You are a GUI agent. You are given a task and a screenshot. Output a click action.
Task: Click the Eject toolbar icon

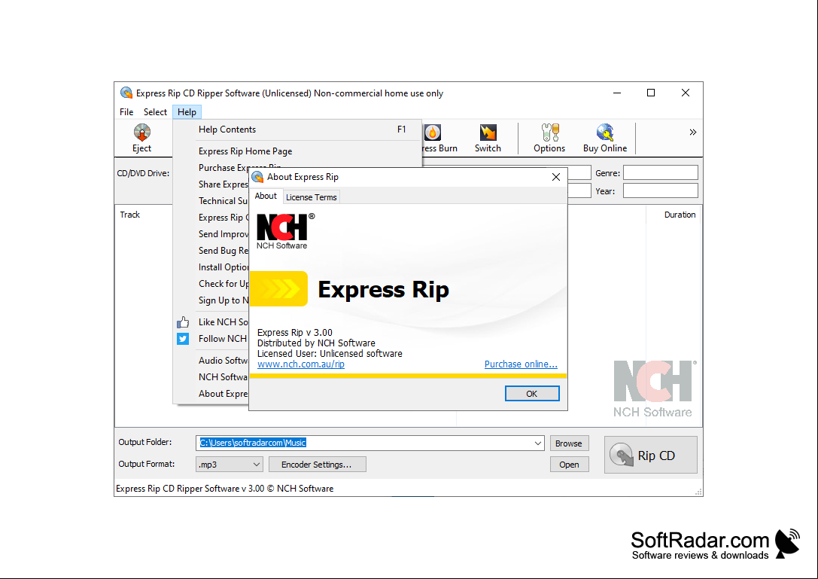(141, 138)
